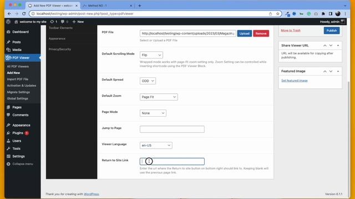Click the PDF File URL field
Screen dimensions: 355x199
pos(187,33)
